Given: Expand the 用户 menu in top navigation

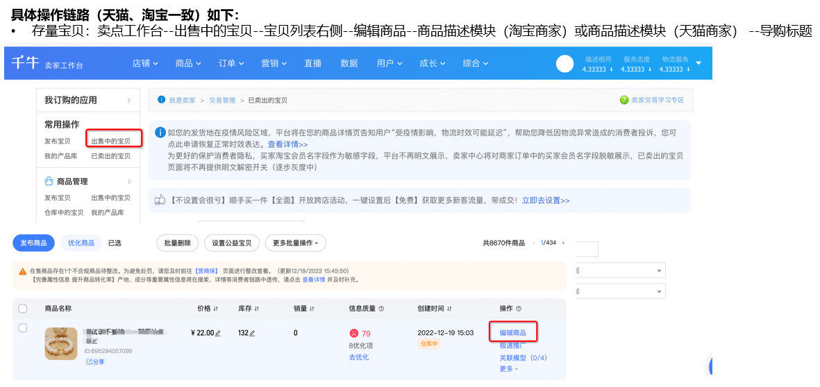Looking at the screenshot, I should point(390,63).
